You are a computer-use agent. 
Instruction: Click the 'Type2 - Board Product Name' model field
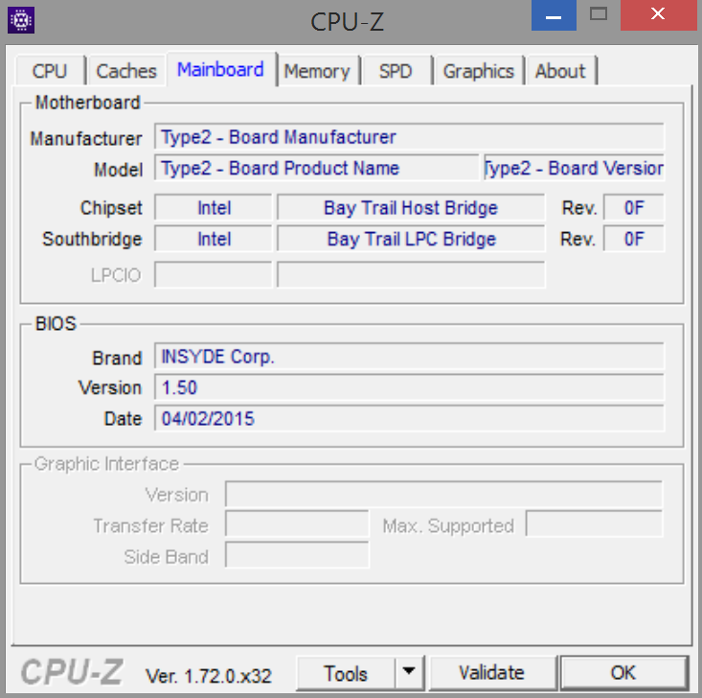(316, 168)
